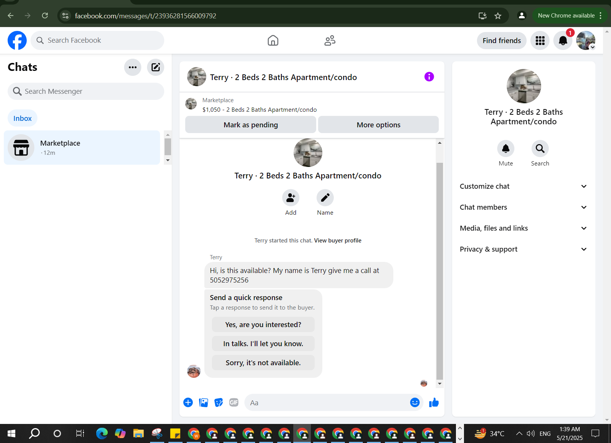Screen dimensions: 611x443
Task: Open weather widget showing 34°C
Action: coord(490,433)
